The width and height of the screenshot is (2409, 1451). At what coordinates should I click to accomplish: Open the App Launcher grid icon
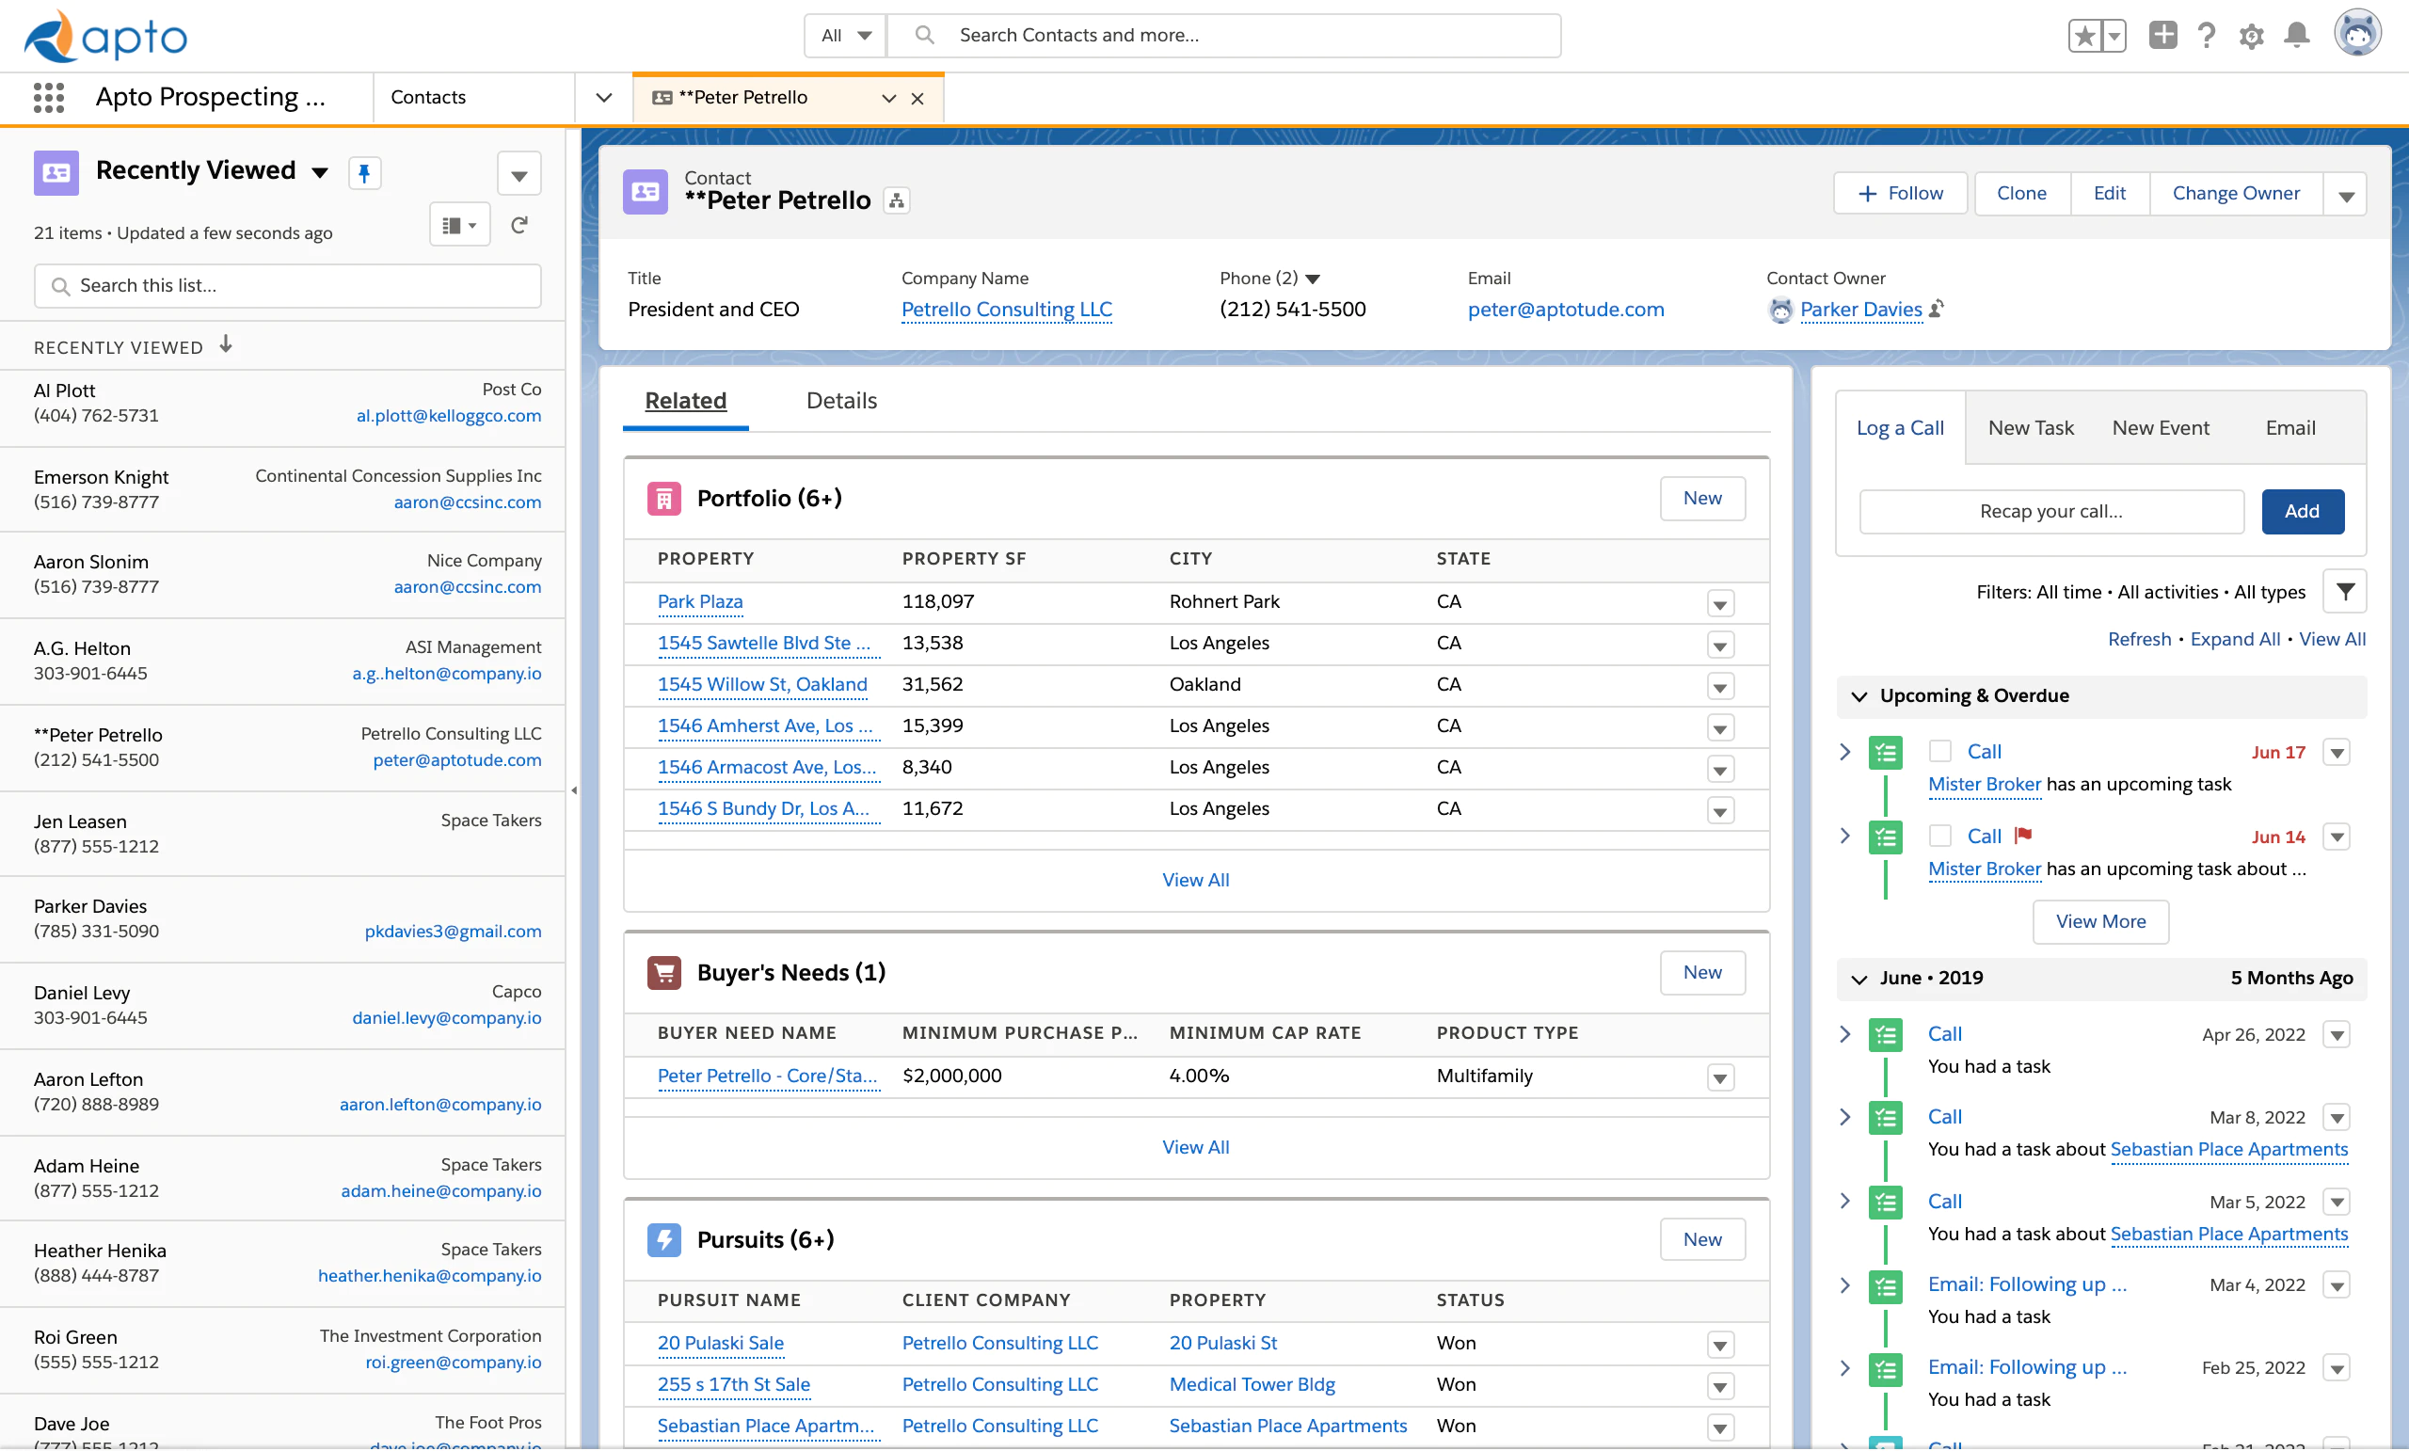pyautogui.click(x=48, y=97)
